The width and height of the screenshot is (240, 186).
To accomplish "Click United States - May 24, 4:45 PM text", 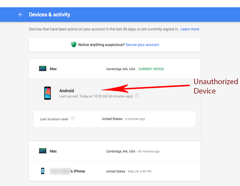I will pyautogui.click(x=129, y=171).
